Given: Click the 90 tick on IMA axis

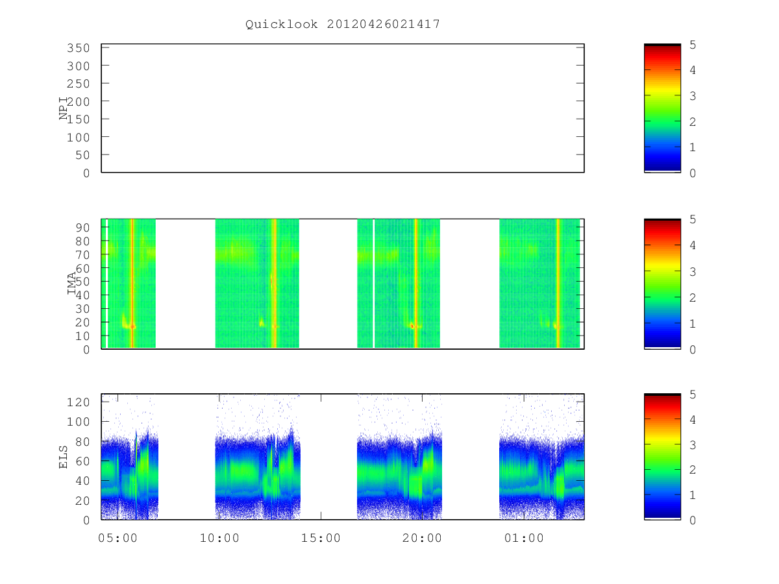Looking at the screenshot, I should pyautogui.click(x=83, y=227).
